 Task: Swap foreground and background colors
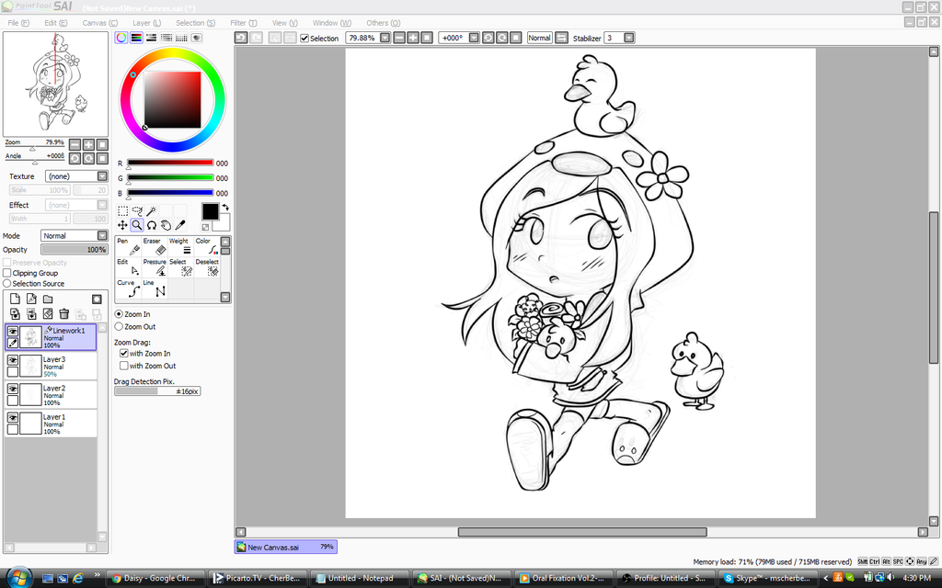[225, 207]
